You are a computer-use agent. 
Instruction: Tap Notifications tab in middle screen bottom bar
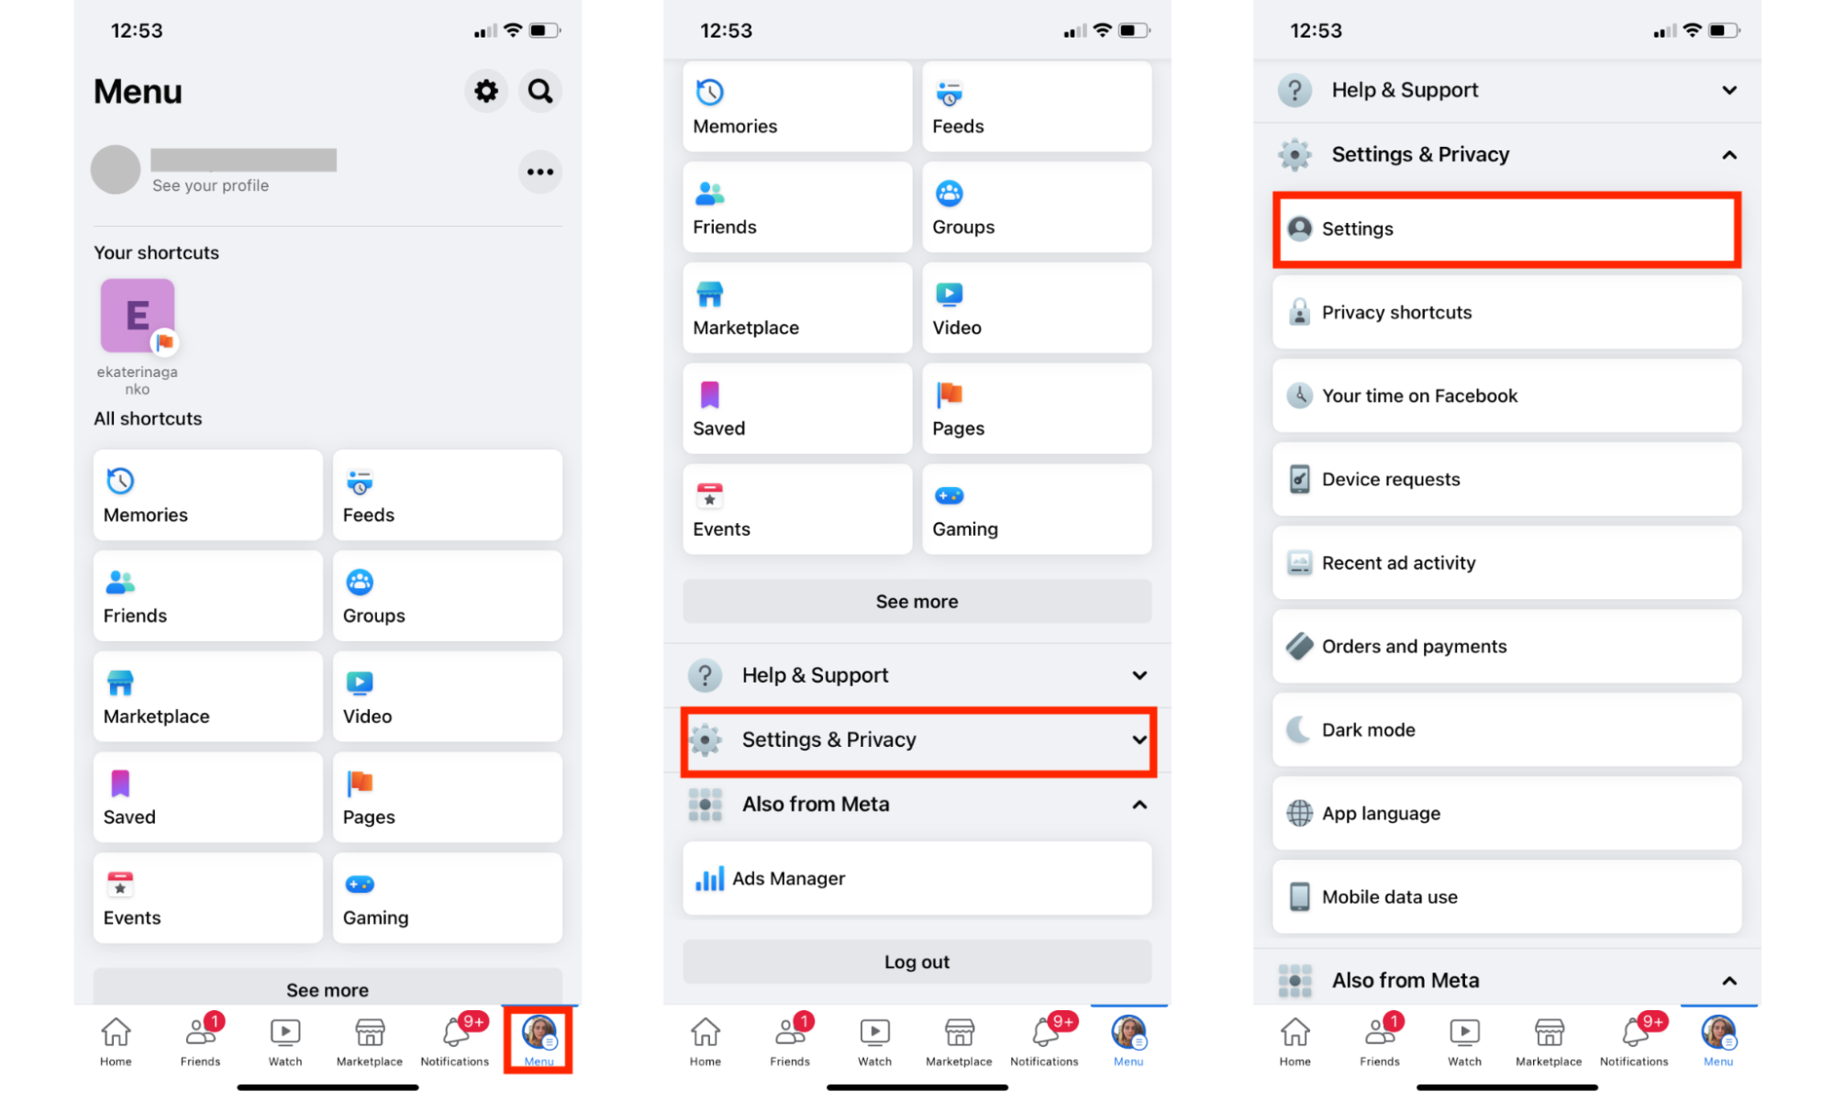pos(1044,1041)
